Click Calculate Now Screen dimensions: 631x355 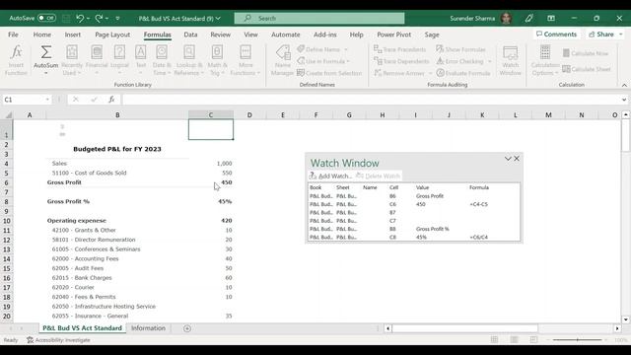coord(585,53)
